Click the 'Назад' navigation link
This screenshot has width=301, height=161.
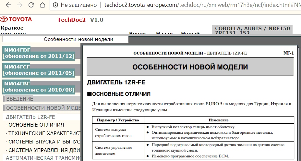(164, 33)
